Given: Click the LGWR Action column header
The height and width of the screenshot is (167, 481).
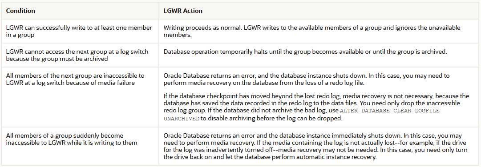Looking at the screenshot, I should coord(183,11).
